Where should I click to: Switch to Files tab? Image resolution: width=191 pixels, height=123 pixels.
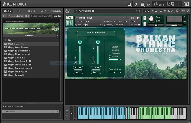click(x=19, y=11)
